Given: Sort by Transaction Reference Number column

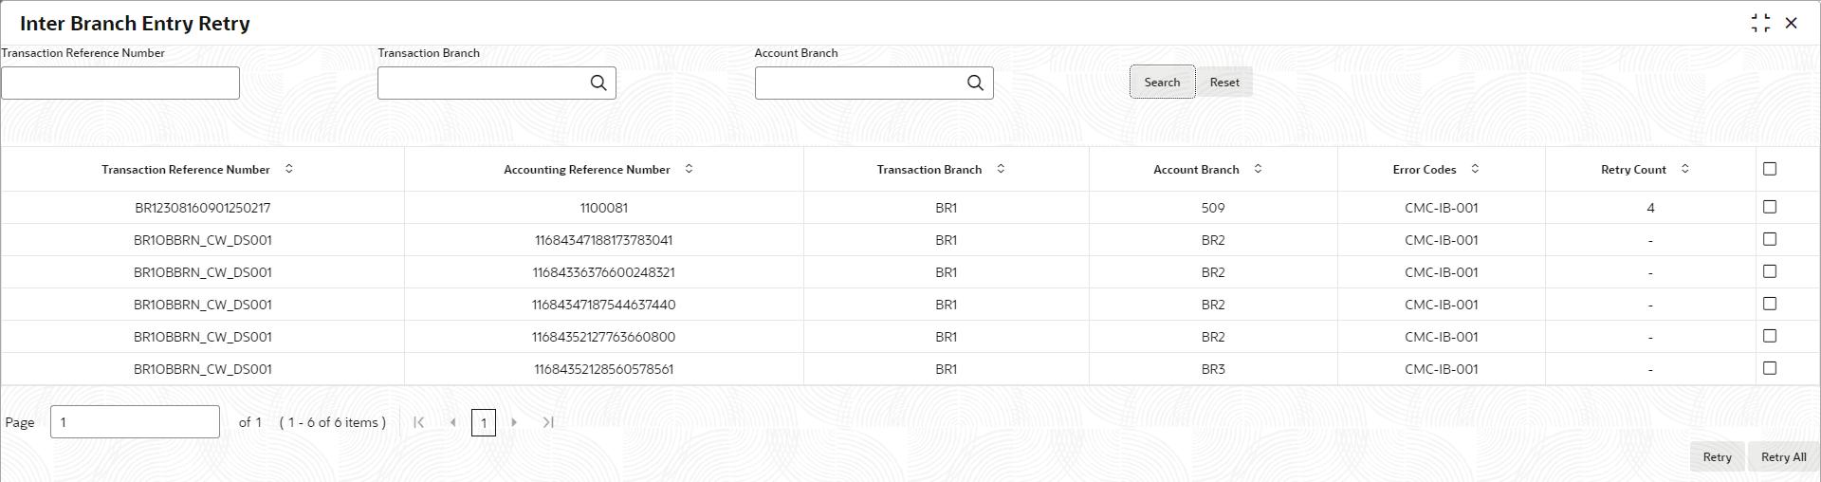Looking at the screenshot, I should 289,169.
